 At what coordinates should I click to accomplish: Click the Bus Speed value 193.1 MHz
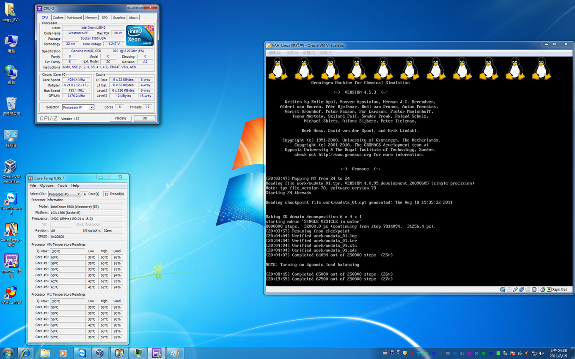point(76,90)
